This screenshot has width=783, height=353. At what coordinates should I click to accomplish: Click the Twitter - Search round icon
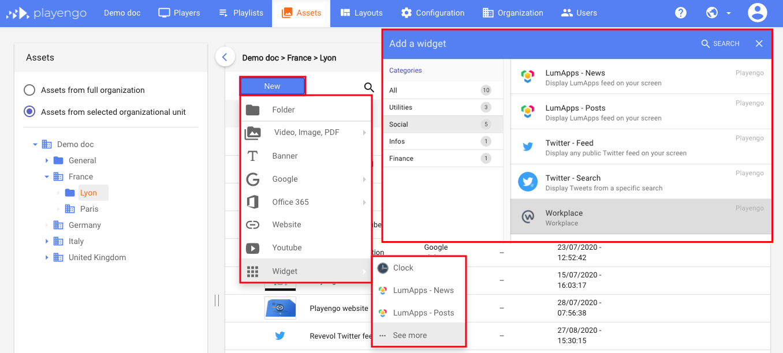(x=527, y=182)
